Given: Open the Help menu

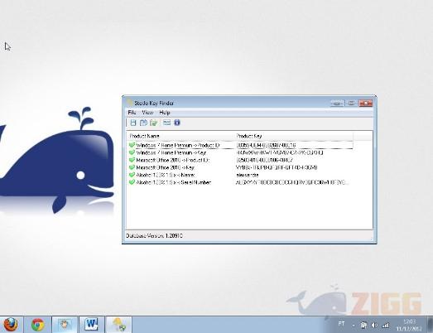Looking at the screenshot, I should coord(165,113).
